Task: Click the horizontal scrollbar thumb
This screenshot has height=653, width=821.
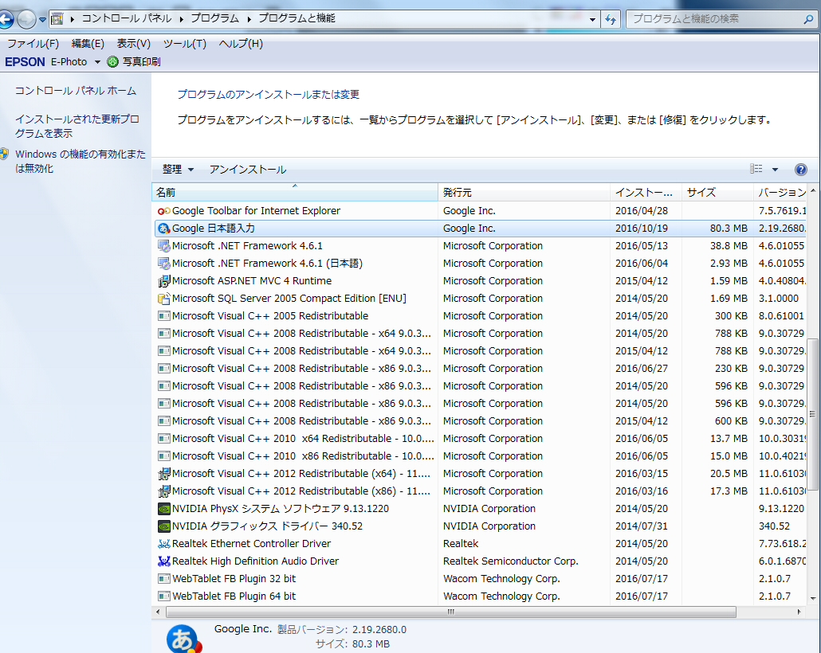Action: coord(451,612)
